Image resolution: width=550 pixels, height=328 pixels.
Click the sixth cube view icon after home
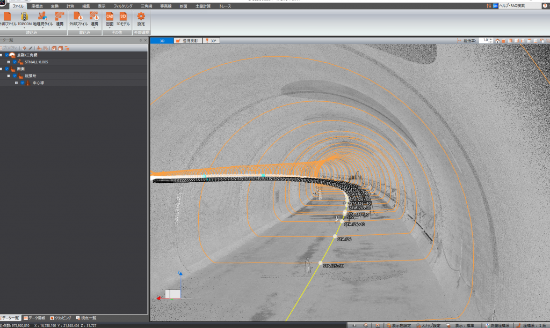click(x=535, y=41)
